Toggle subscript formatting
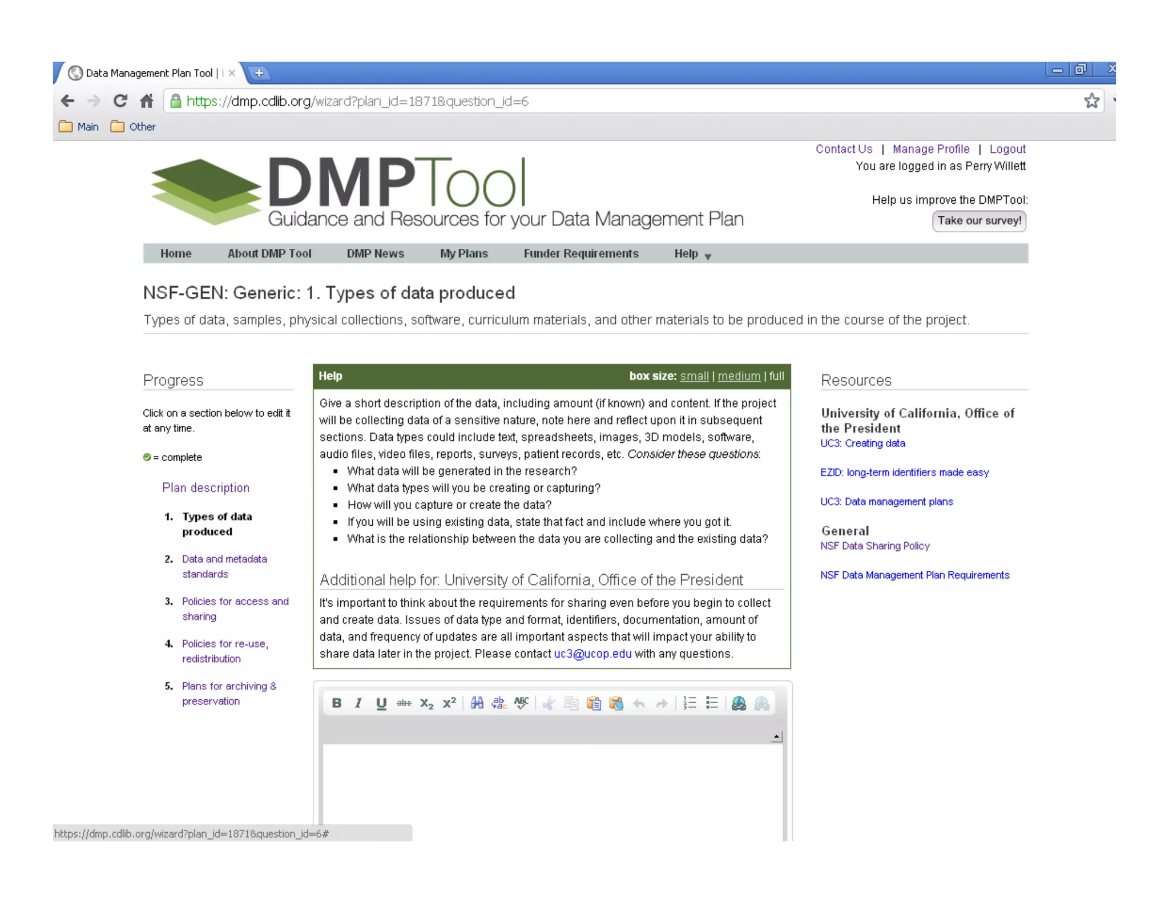 click(426, 703)
